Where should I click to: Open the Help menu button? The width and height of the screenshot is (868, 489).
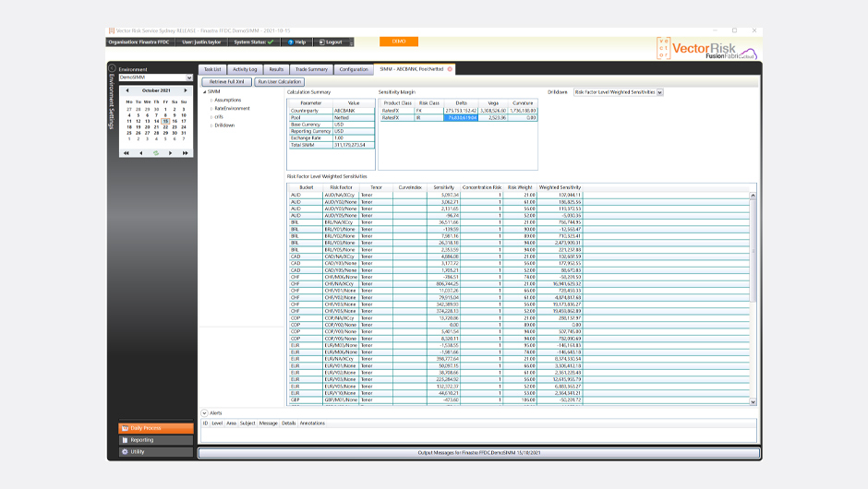[x=296, y=42]
